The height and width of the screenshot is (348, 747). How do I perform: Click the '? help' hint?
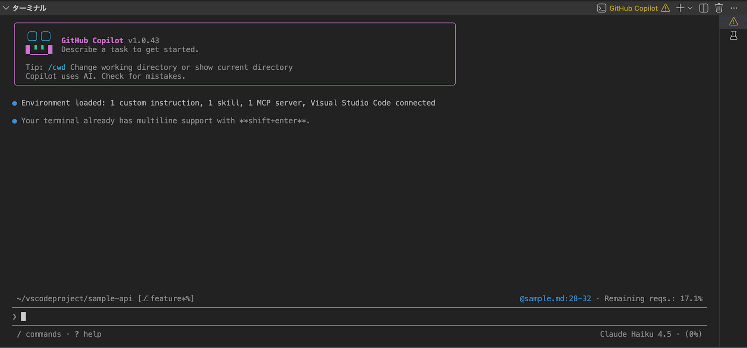[88, 334]
